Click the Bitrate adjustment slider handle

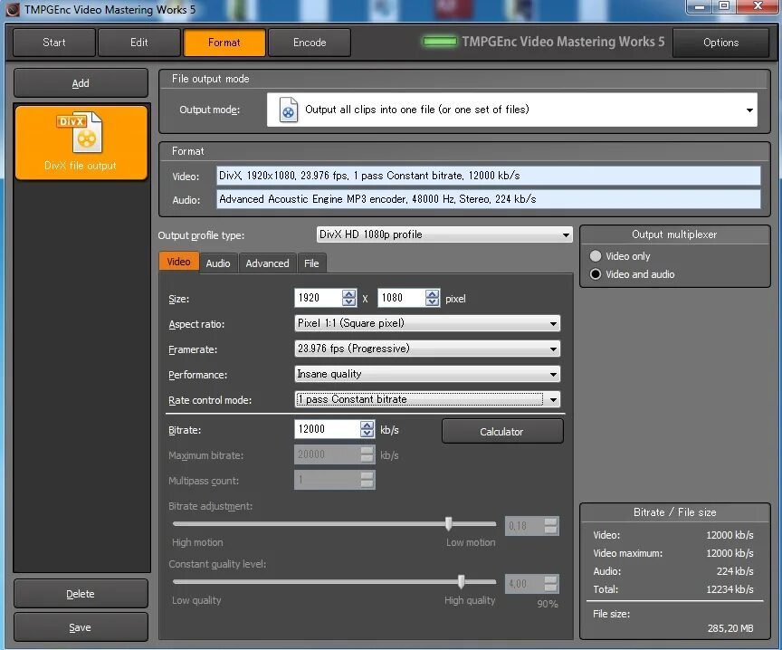448,523
